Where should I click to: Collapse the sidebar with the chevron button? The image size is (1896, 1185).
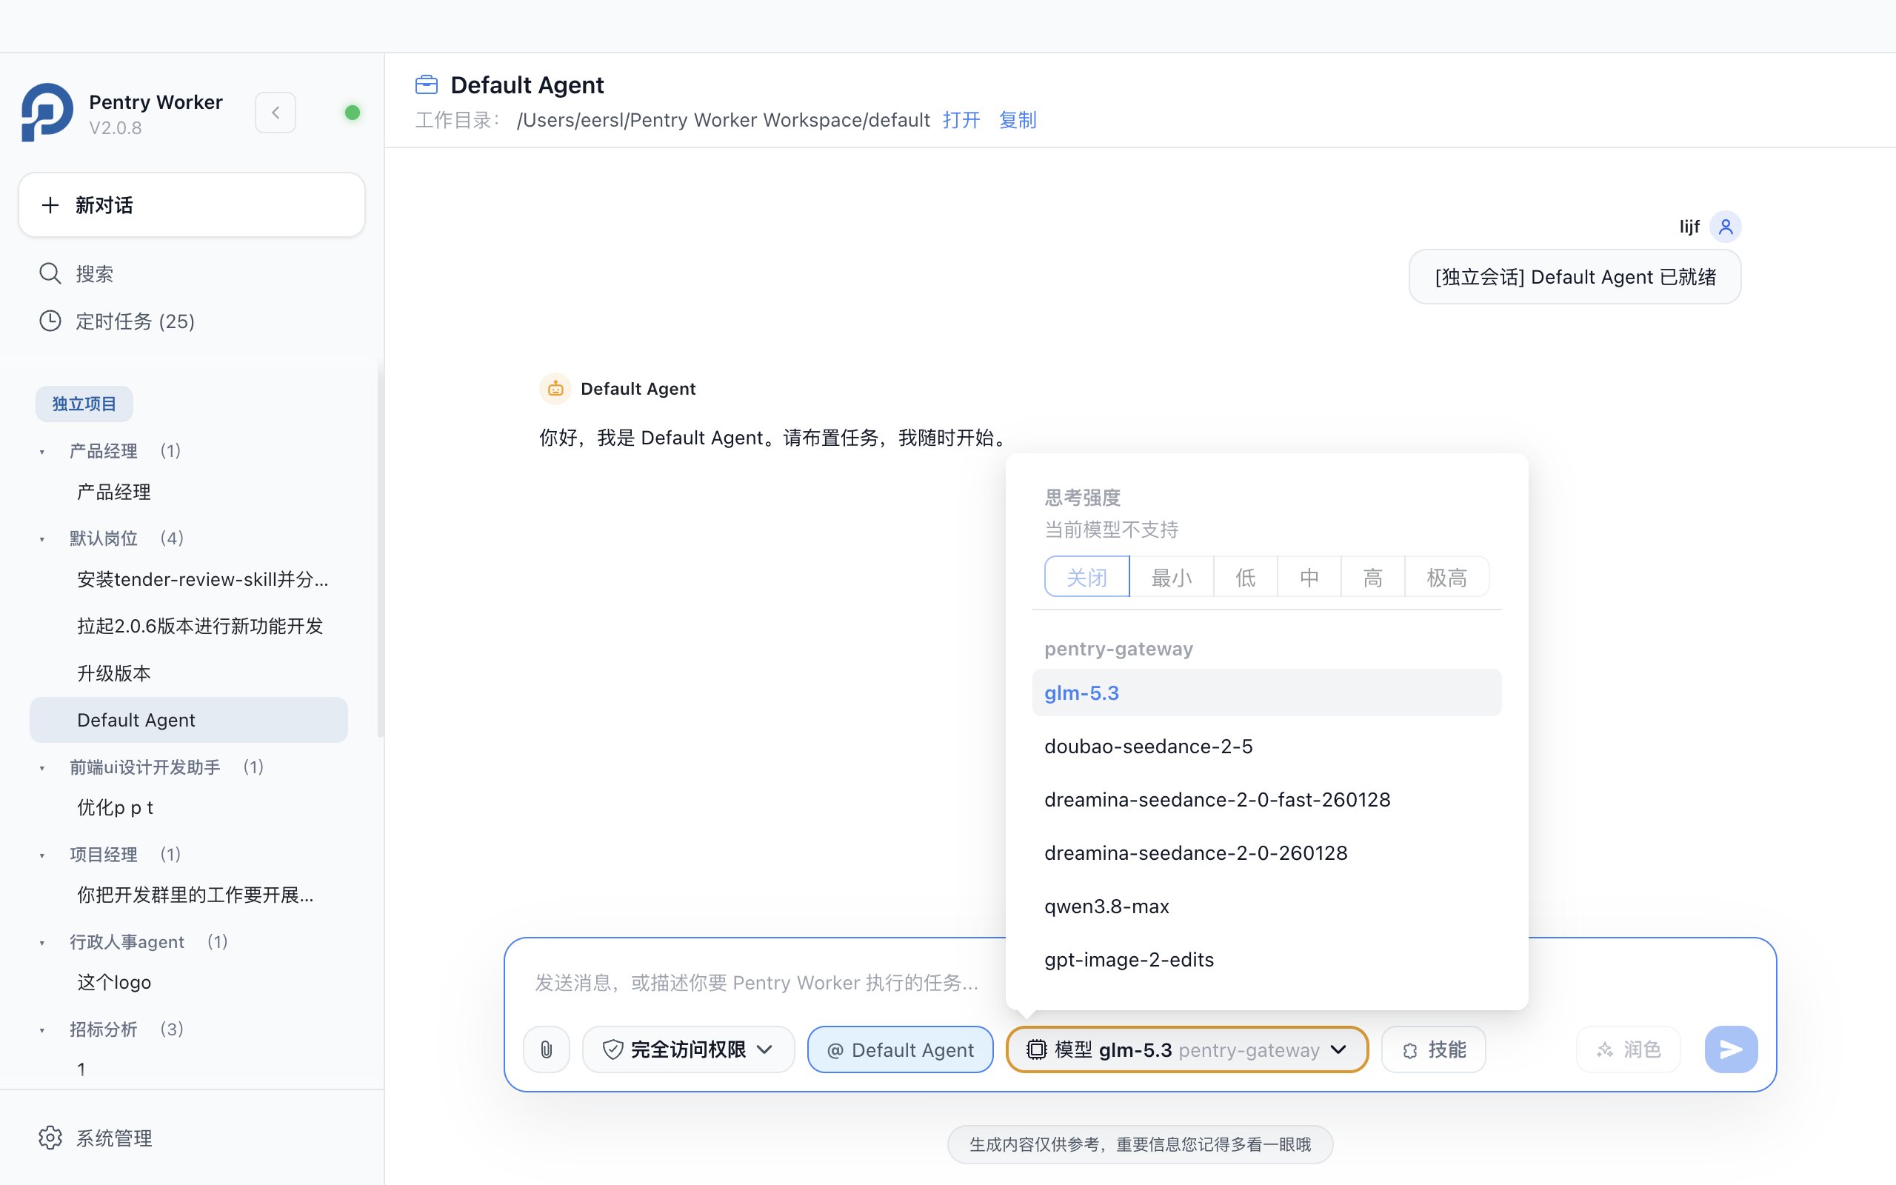(276, 113)
